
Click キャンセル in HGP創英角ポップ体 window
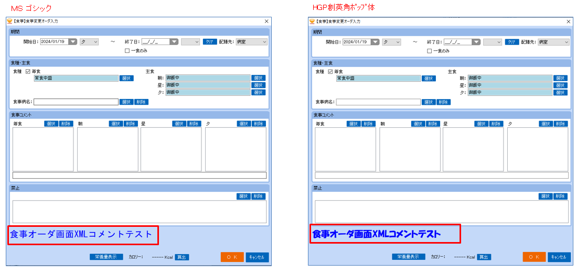tap(559, 257)
